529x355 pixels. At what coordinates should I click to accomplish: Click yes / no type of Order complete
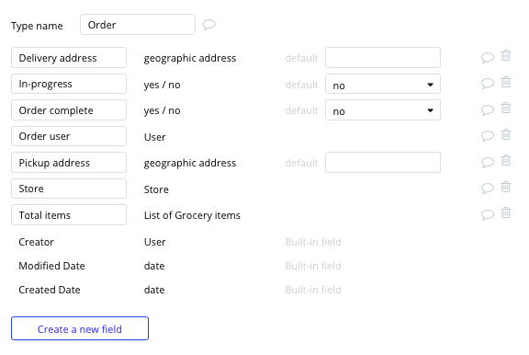pyautogui.click(x=162, y=110)
